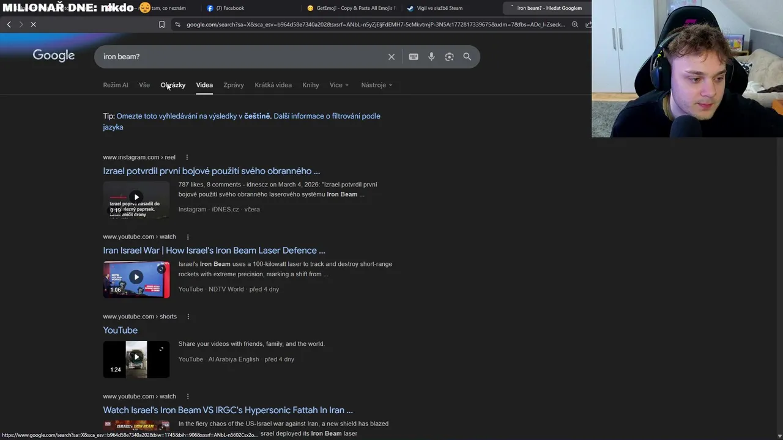Click the browser back arrow
The width and height of the screenshot is (783, 440).
(9, 24)
